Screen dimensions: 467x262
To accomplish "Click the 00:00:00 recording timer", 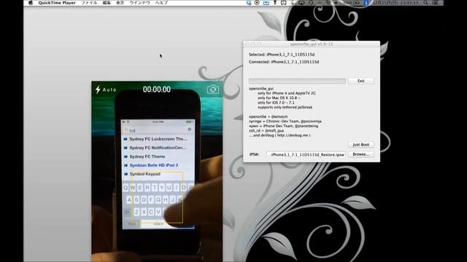I will (157, 90).
